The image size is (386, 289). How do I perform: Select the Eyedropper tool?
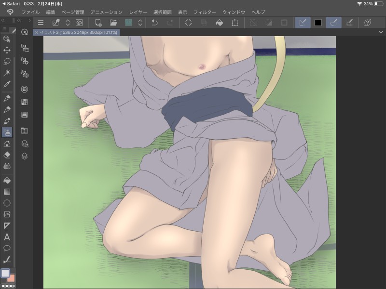click(x=7, y=84)
